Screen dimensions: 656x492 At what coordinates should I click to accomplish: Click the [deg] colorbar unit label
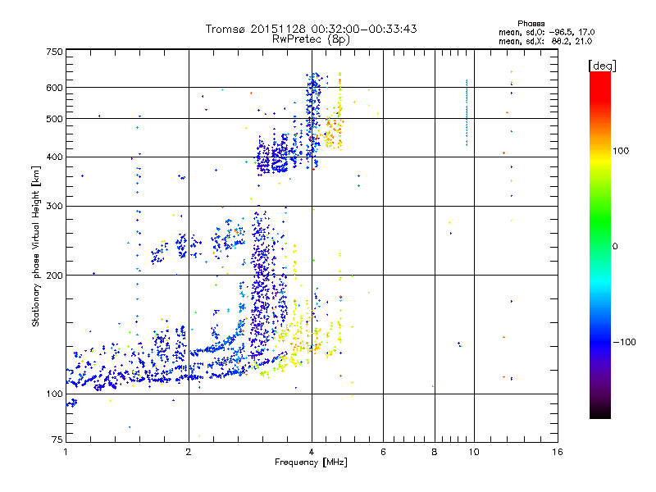coord(602,66)
